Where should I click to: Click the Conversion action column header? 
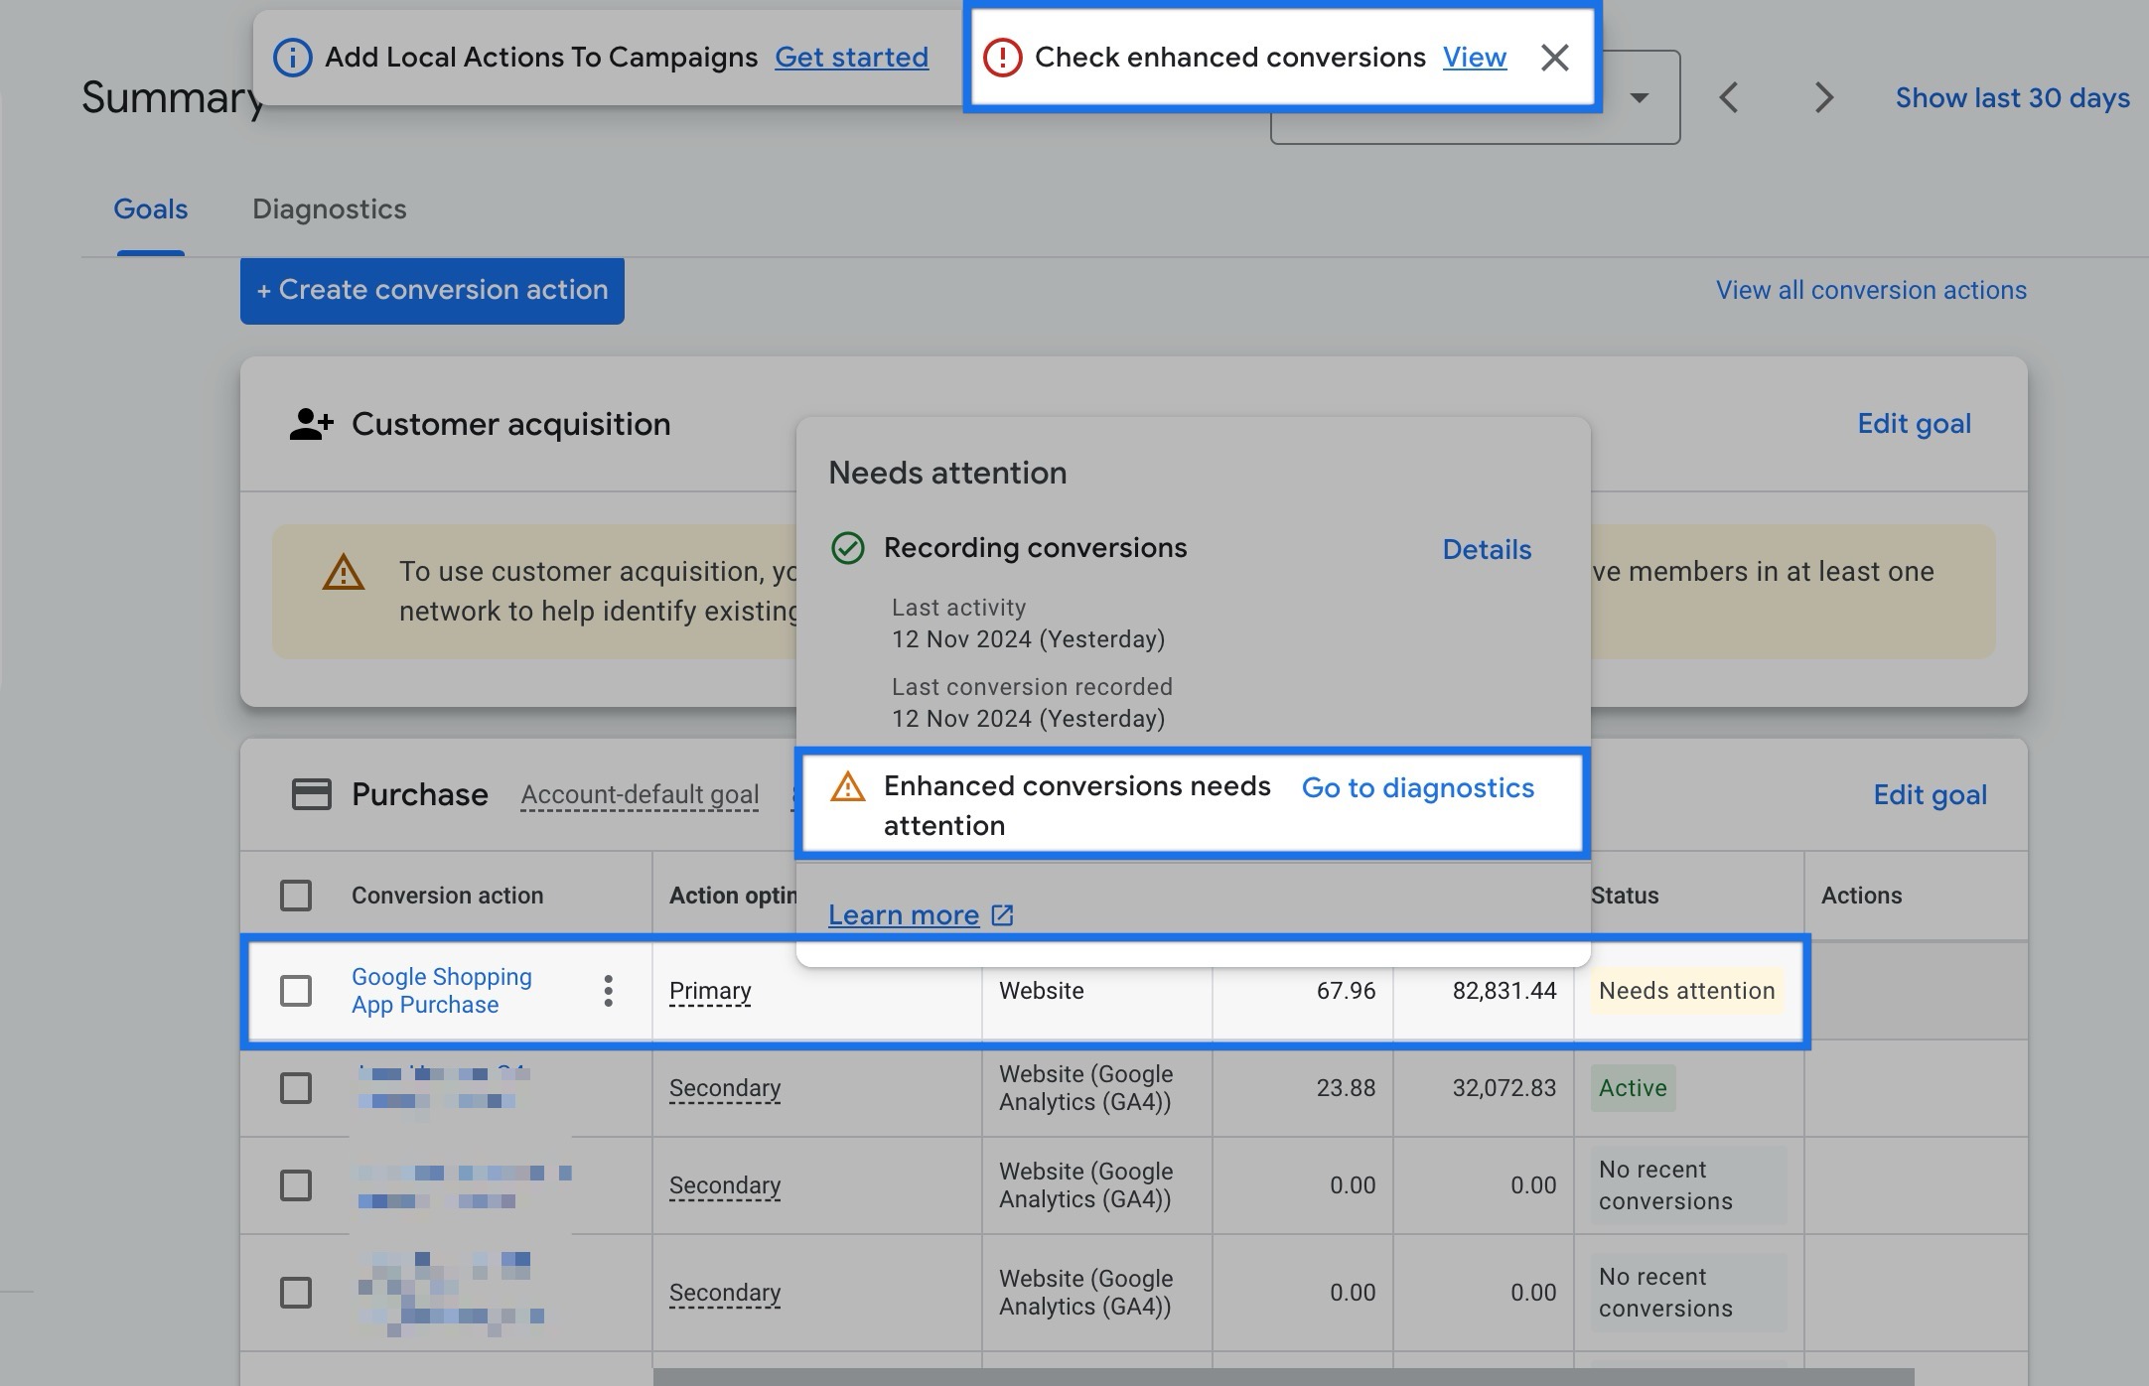click(447, 896)
